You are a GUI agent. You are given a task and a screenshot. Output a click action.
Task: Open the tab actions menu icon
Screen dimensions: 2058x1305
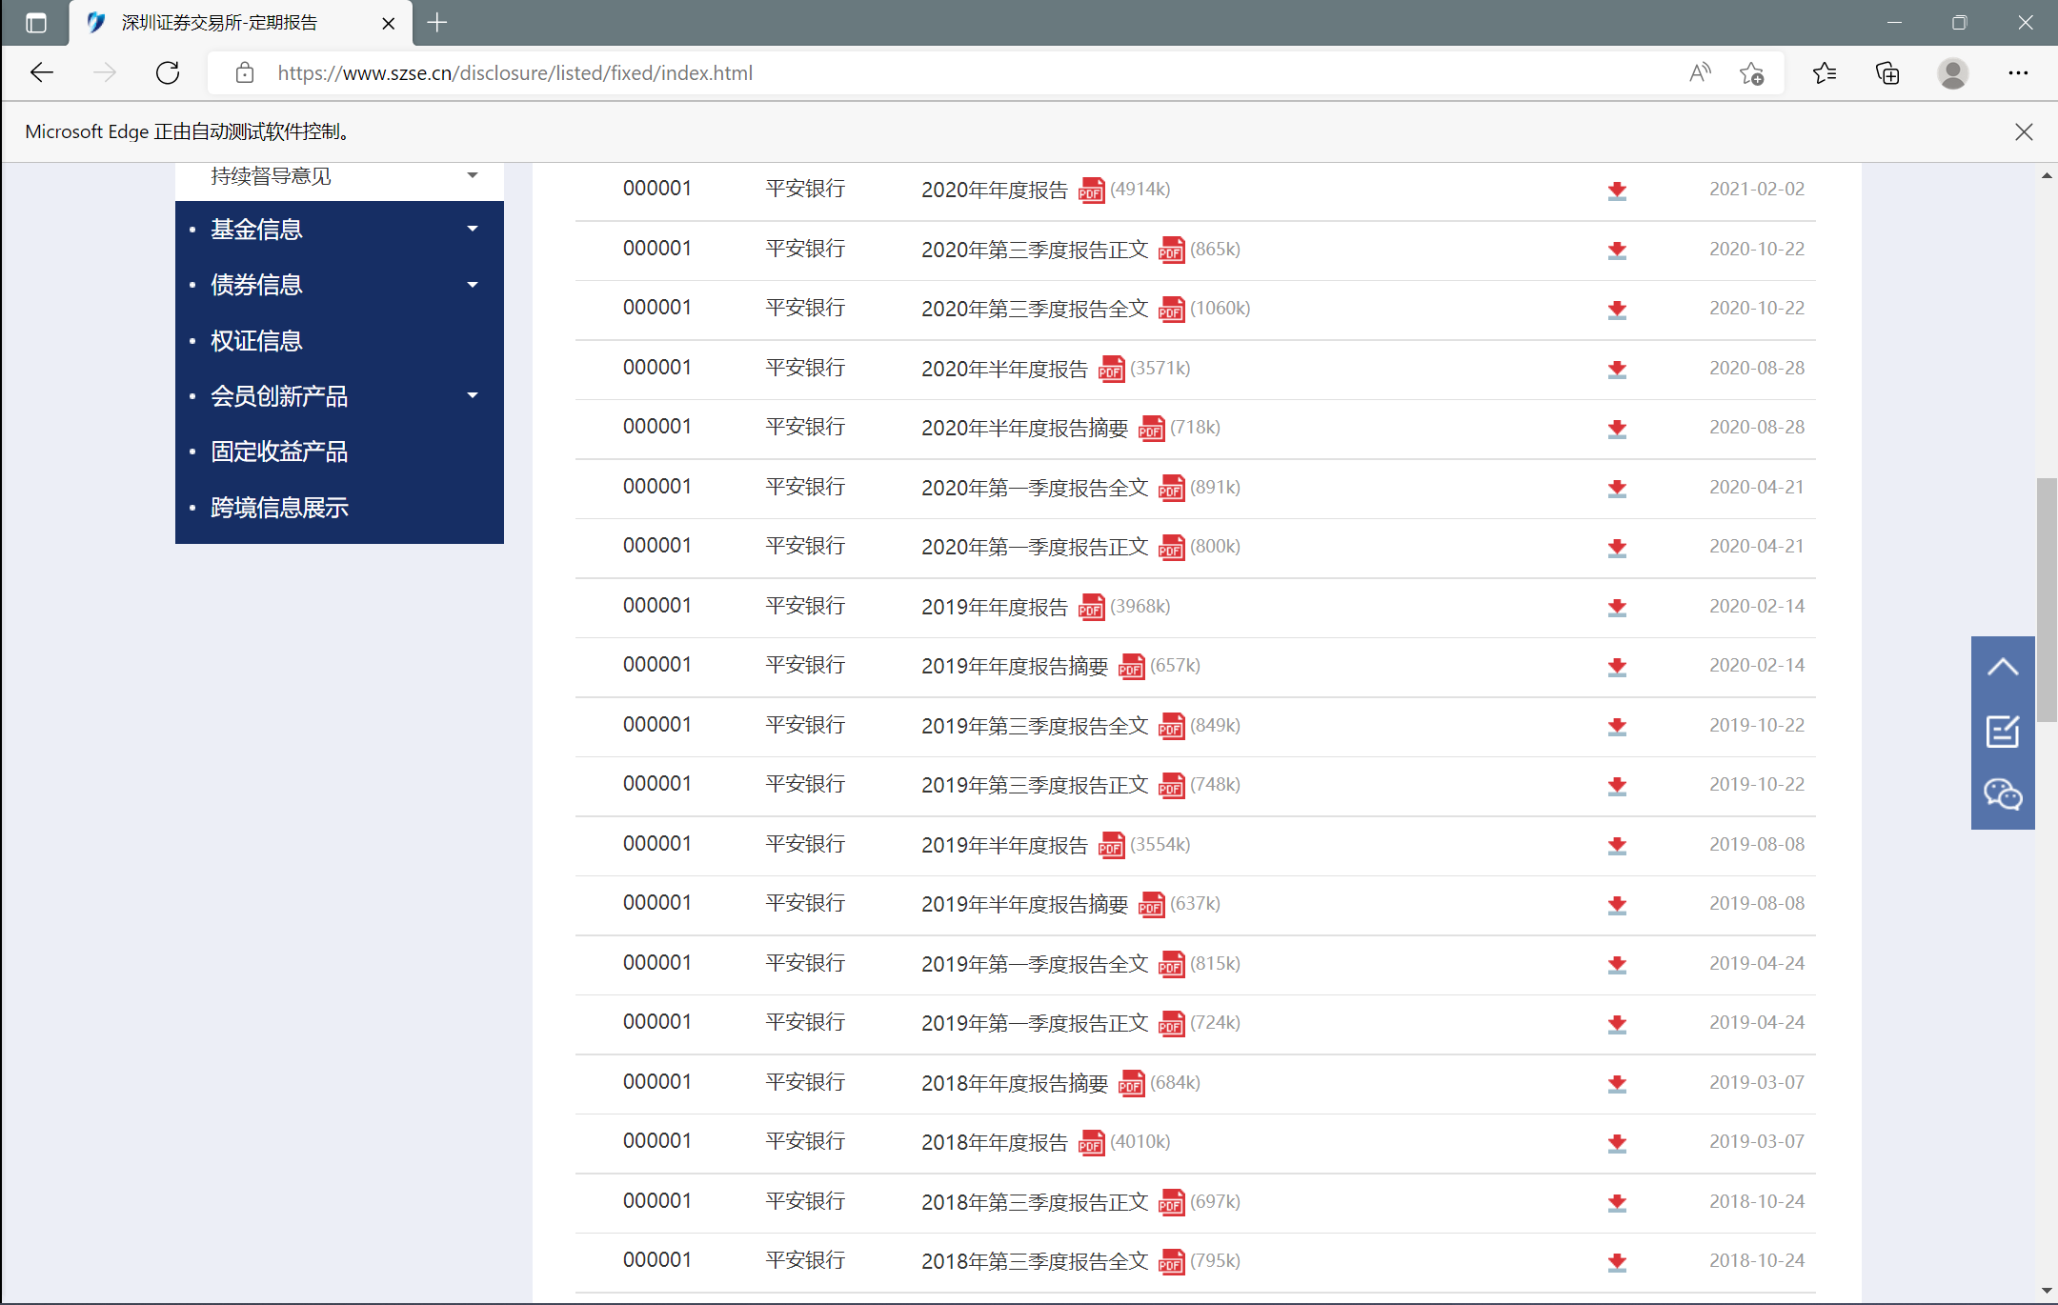pos(36,23)
